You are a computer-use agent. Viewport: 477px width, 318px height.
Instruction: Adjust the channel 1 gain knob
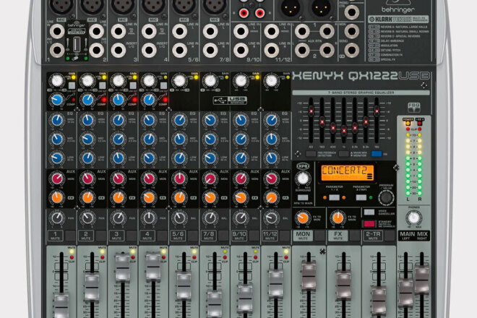(57, 81)
